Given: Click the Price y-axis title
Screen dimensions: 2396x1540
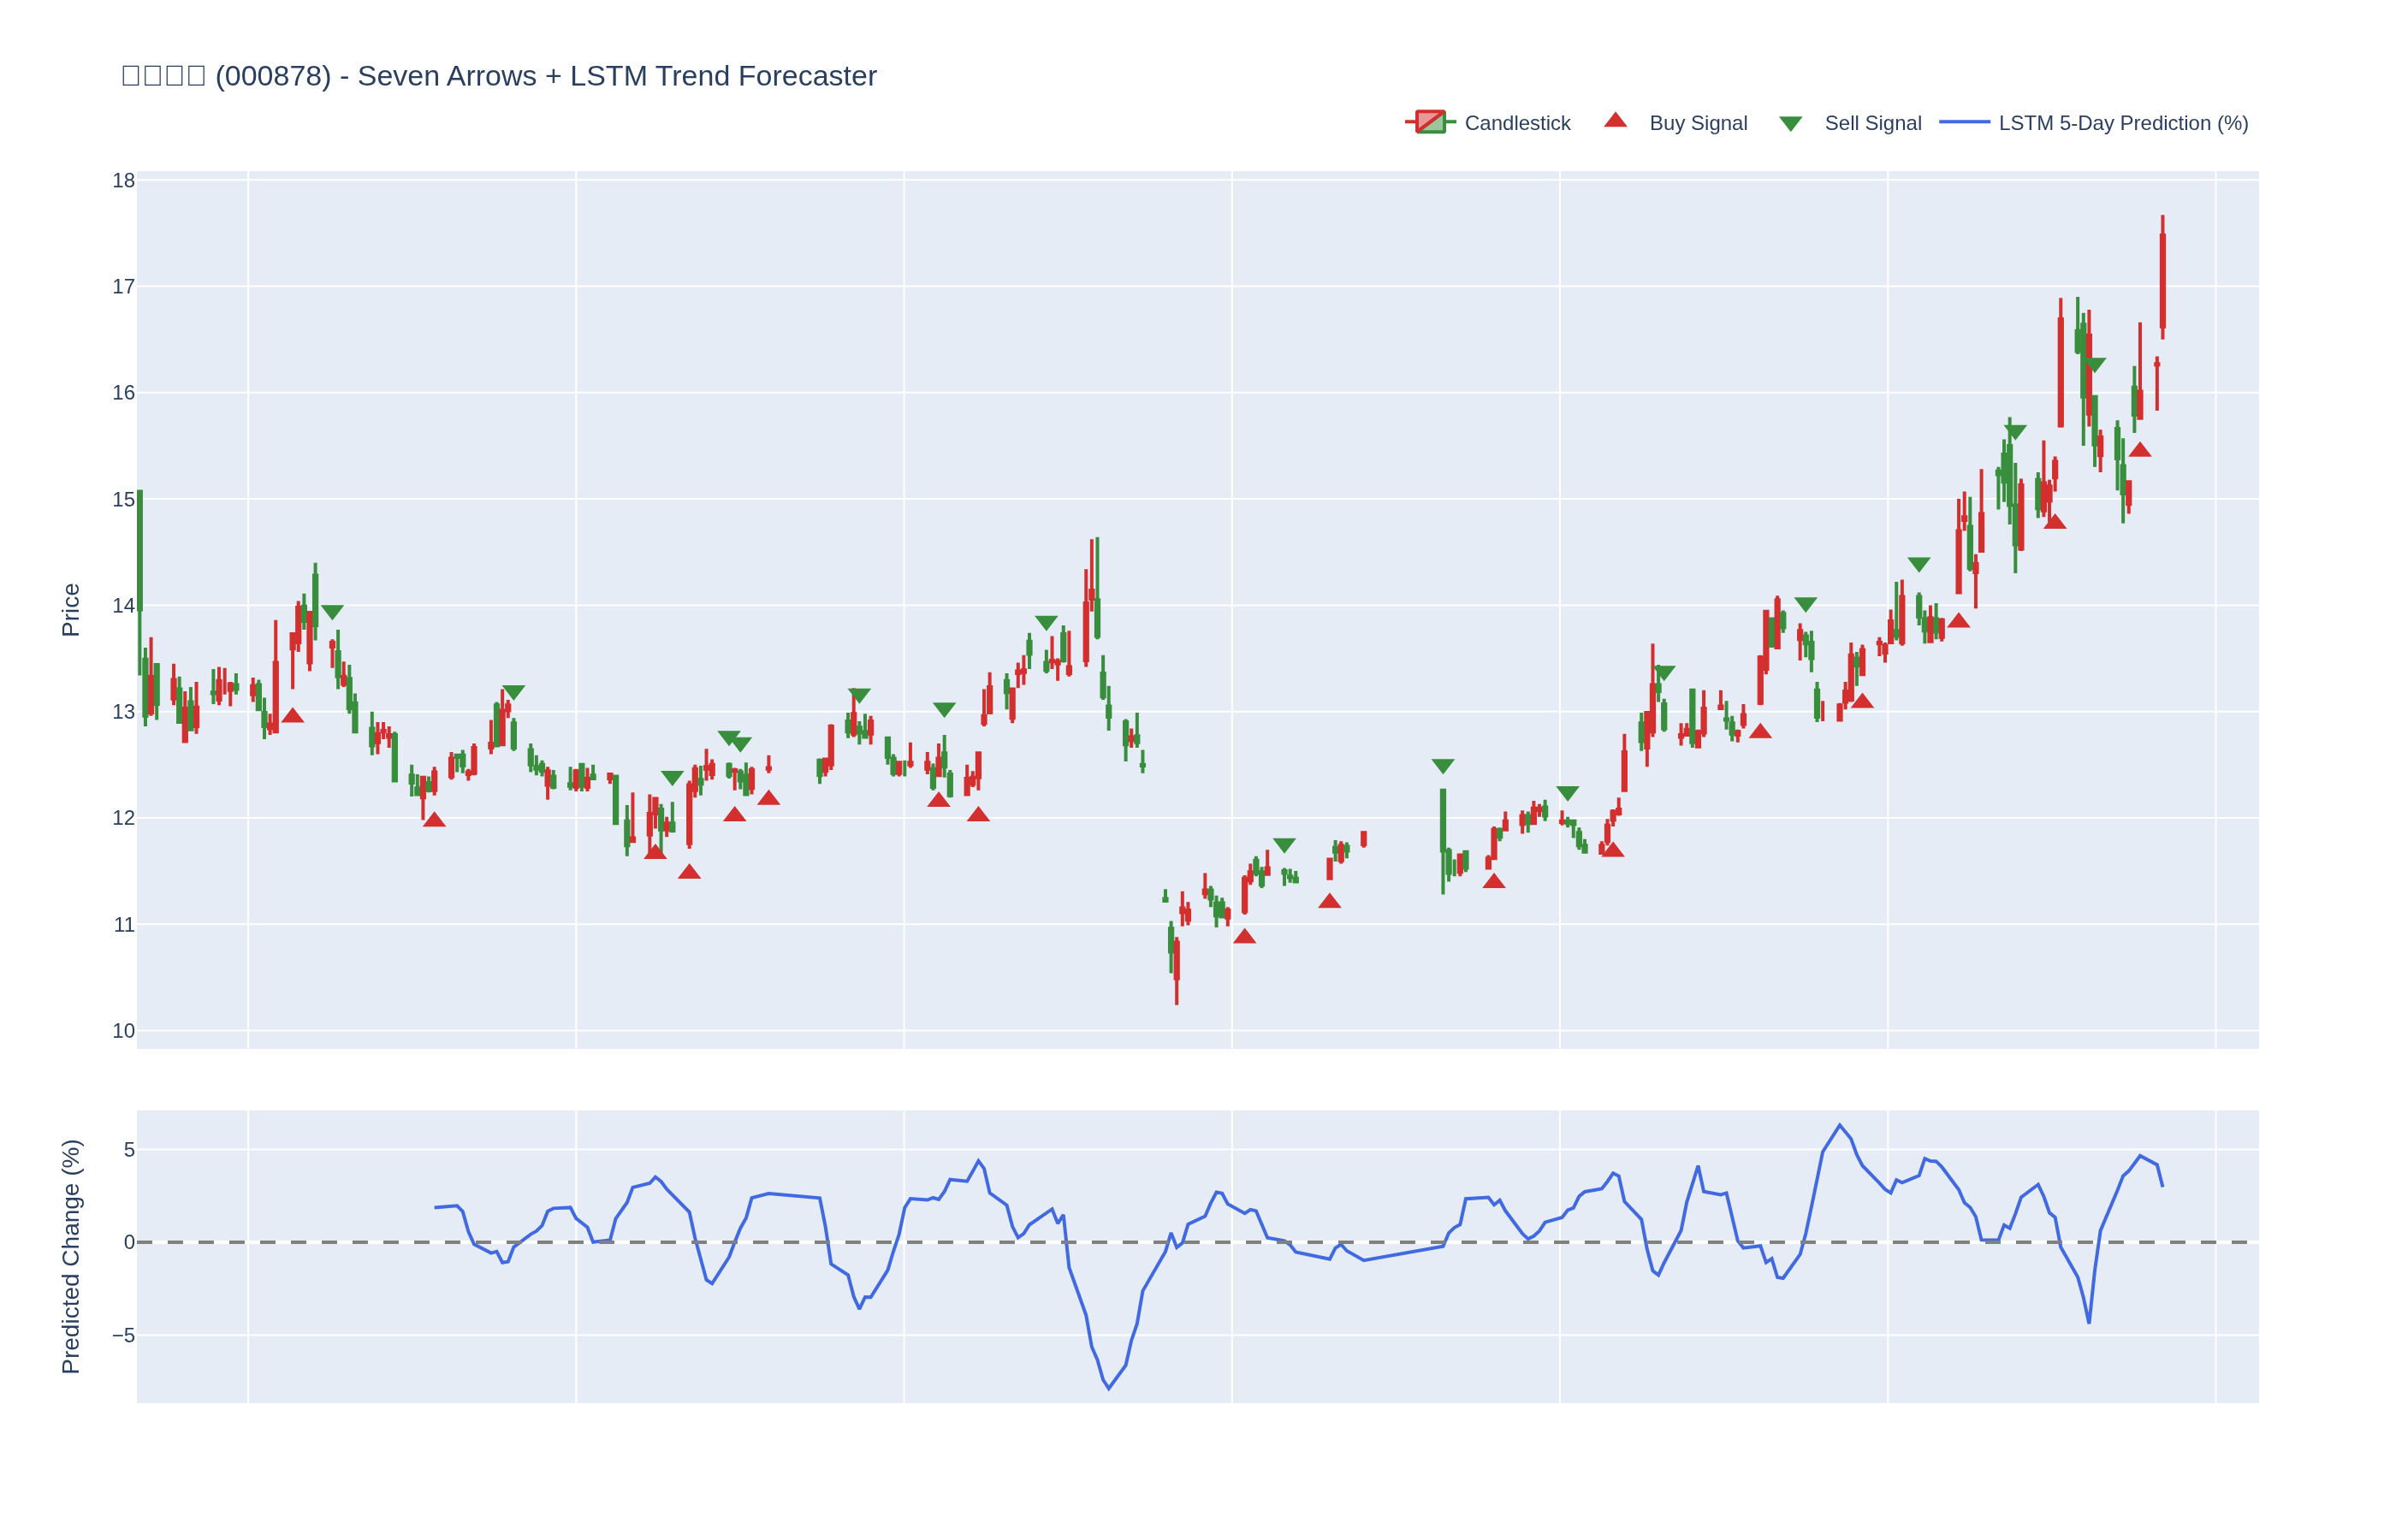Looking at the screenshot, I should [70, 610].
